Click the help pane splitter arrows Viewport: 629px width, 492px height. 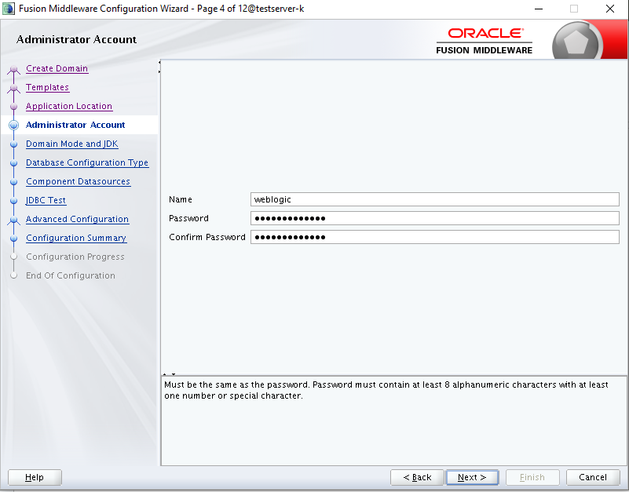[x=169, y=374]
